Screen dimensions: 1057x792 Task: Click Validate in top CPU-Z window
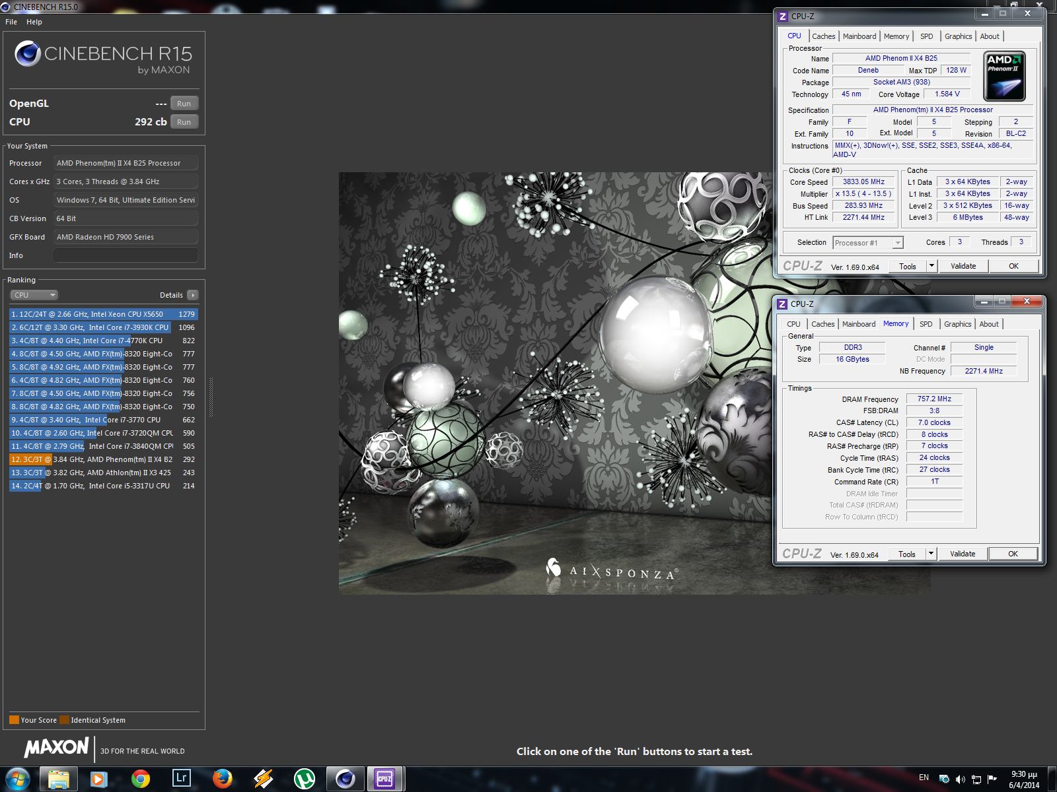963,266
